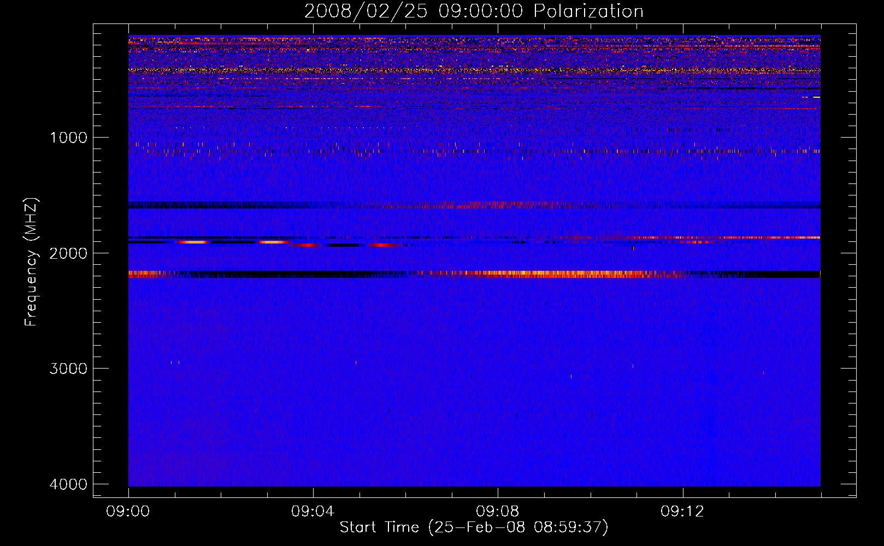The height and width of the screenshot is (546, 884).
Task: Click the 4000 frequency tick label
Action: tap(68, 484)
